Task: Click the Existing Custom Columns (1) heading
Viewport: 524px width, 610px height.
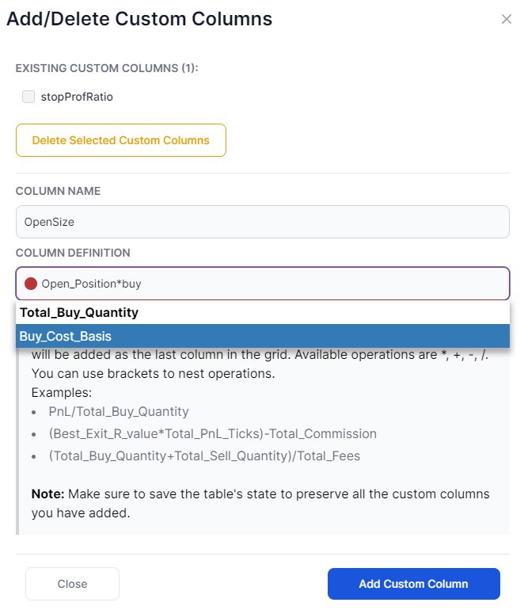Action: pyautogui.click(x=107, y=68)
